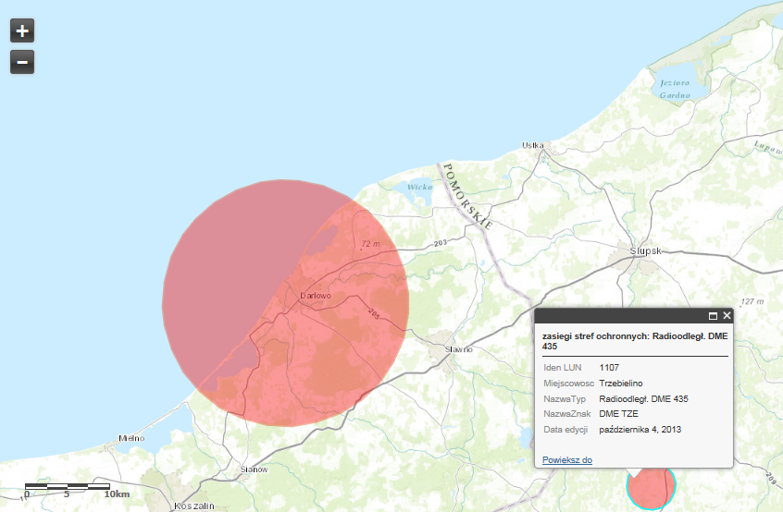The width and height of the screenshot is (783, 512).
Task: Zoom out the map with minus button
Action: (22, 62)
